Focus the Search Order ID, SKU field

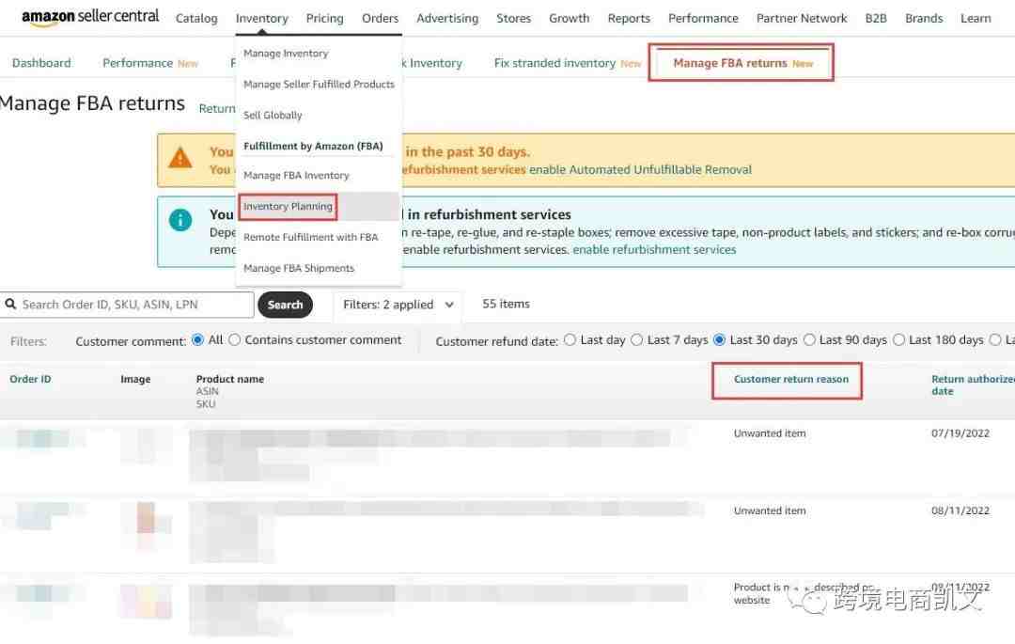pos(127,305)
